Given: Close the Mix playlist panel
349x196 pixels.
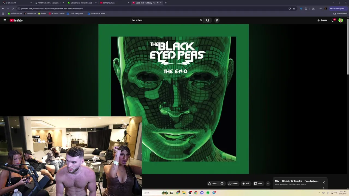Looking at the screenshot, I should 324,182.
